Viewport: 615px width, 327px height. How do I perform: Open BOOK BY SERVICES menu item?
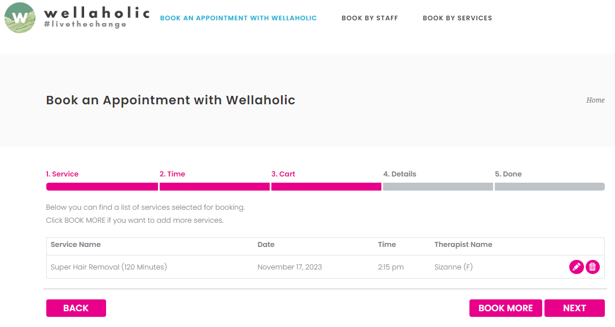click(457, 17)
